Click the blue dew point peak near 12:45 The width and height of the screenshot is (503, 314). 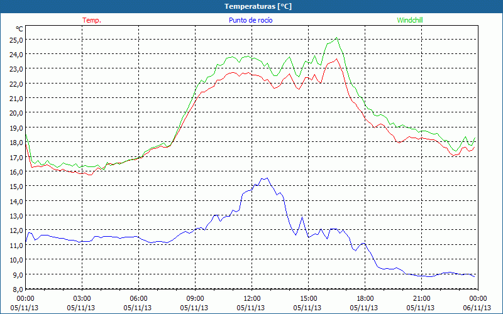point(267,178)
